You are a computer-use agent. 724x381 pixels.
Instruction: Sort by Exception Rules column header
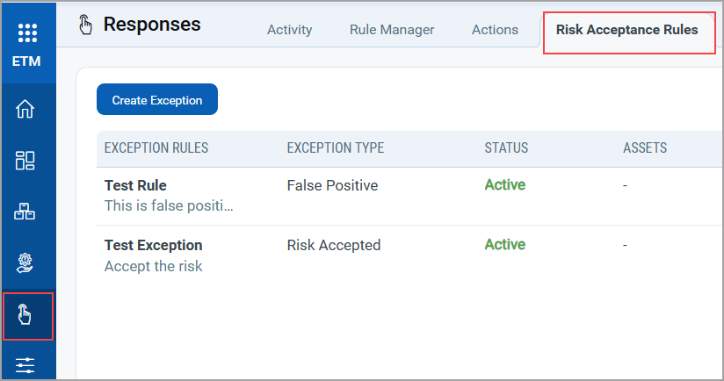point(156,148)
